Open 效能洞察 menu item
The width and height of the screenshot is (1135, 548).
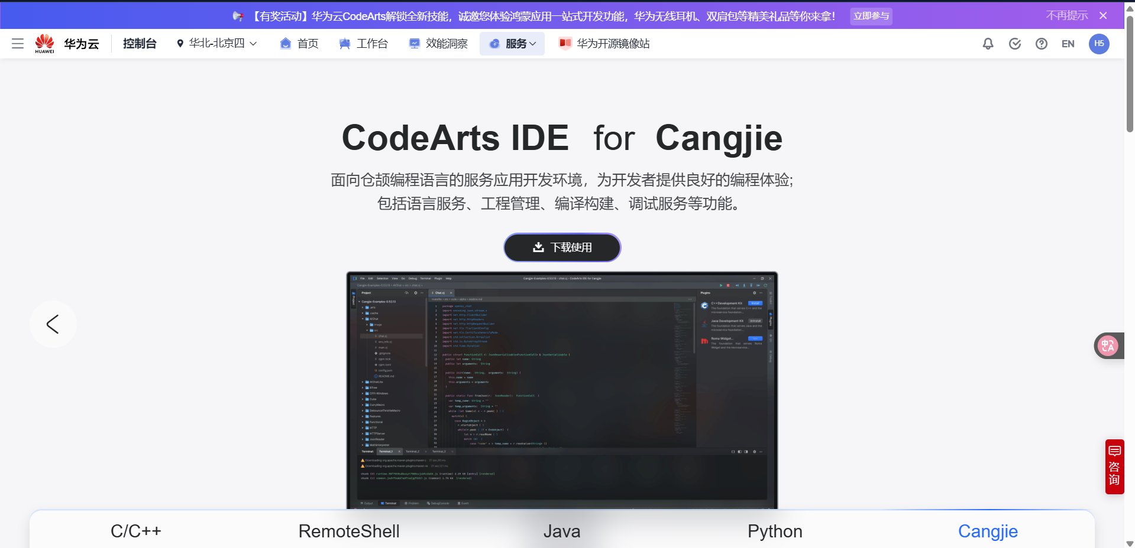click(x=438, y=44)
